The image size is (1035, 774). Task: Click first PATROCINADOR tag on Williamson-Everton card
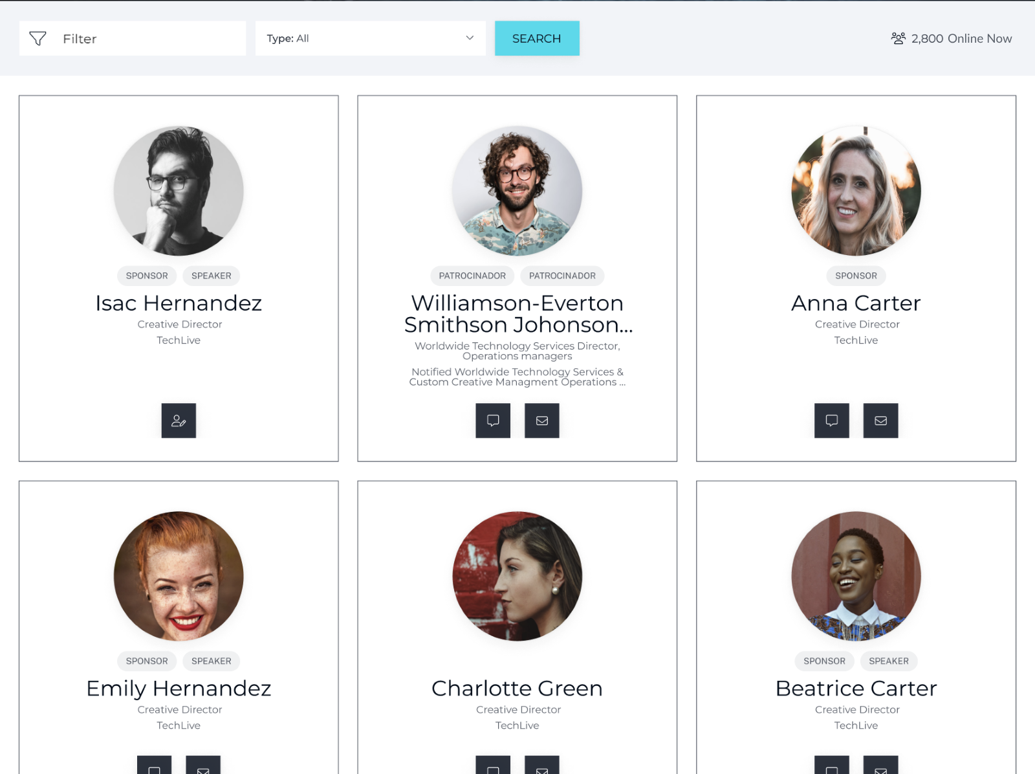[472, 276]
